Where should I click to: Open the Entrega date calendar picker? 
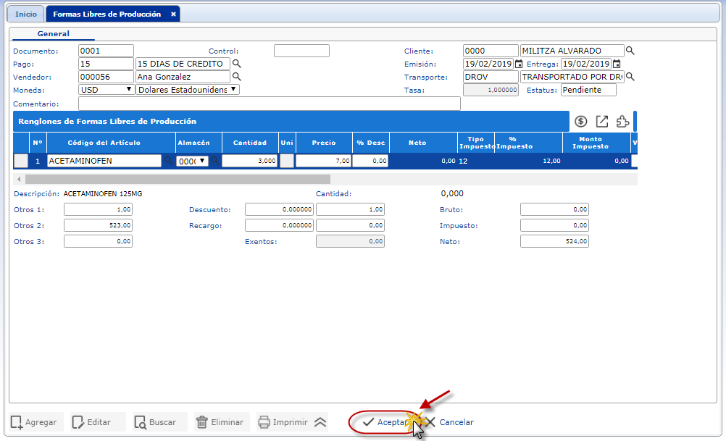[617, 64]
